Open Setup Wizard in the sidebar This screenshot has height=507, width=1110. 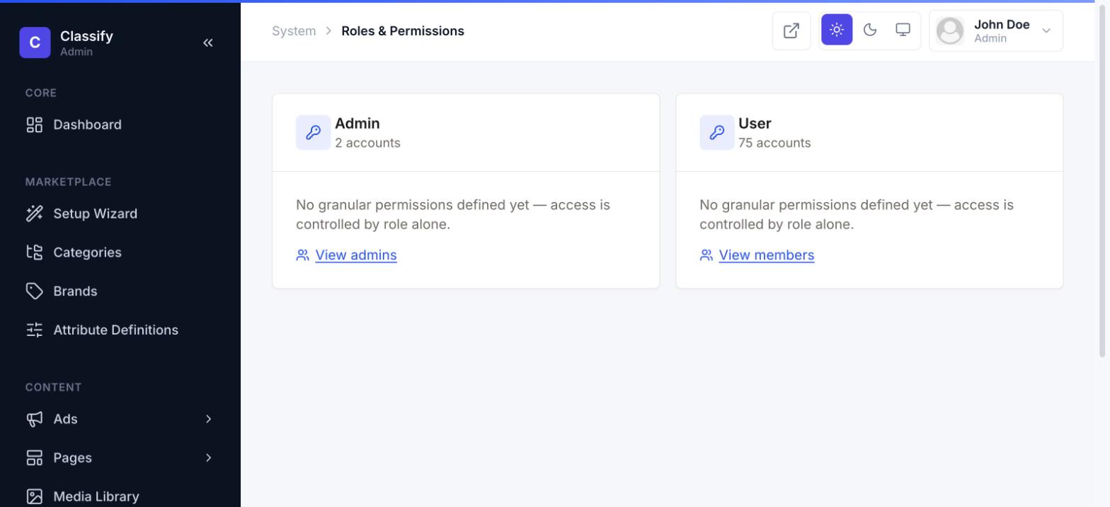[120, 214]
